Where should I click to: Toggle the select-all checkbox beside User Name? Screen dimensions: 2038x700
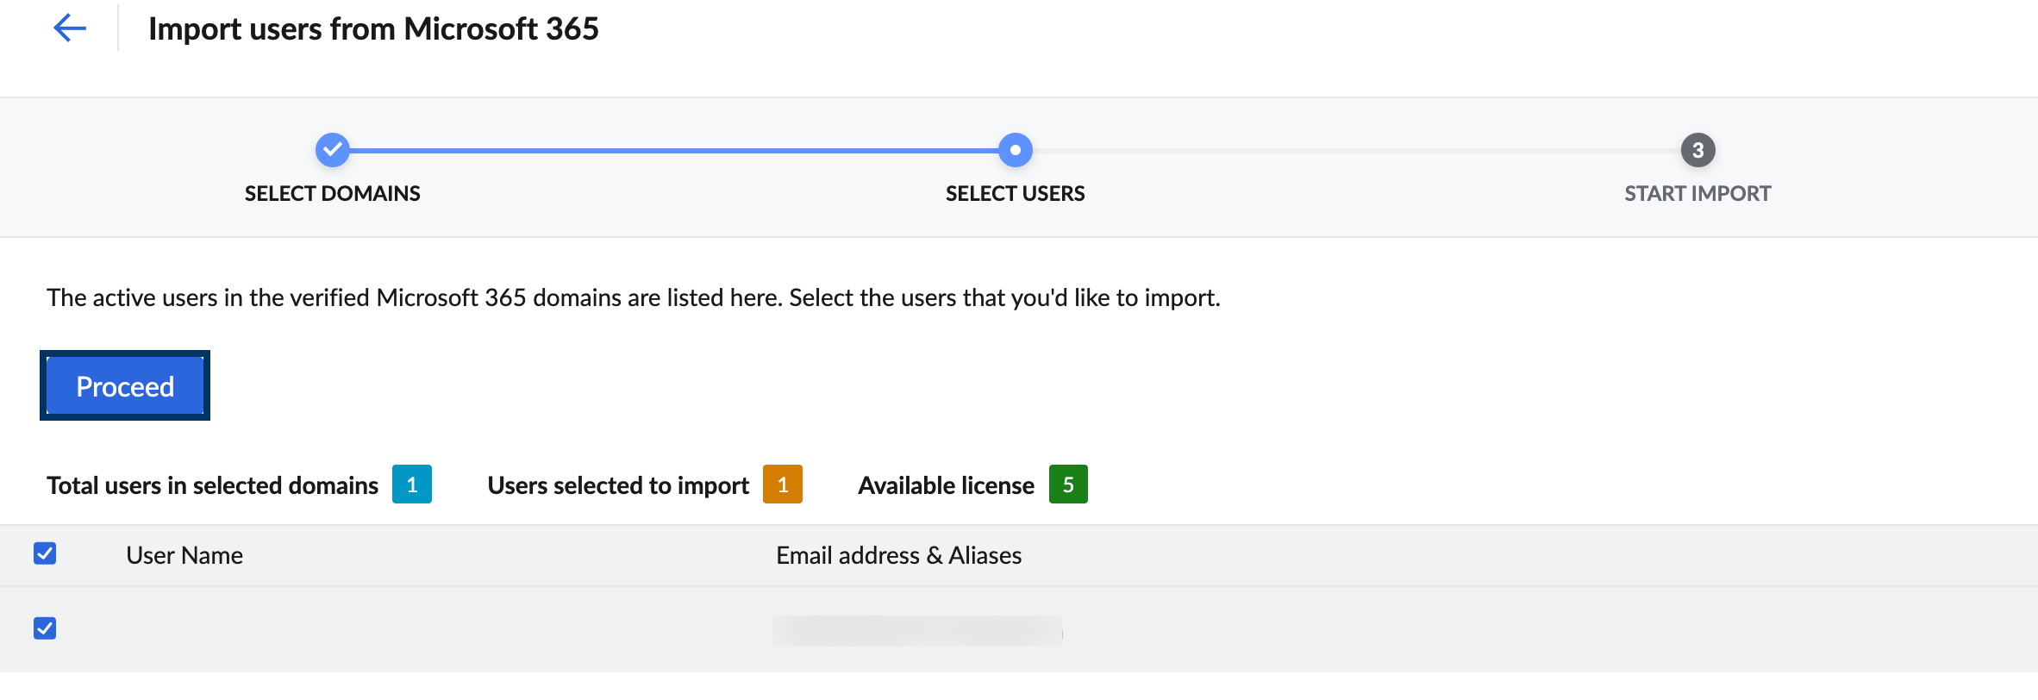(x=45, y=553)
